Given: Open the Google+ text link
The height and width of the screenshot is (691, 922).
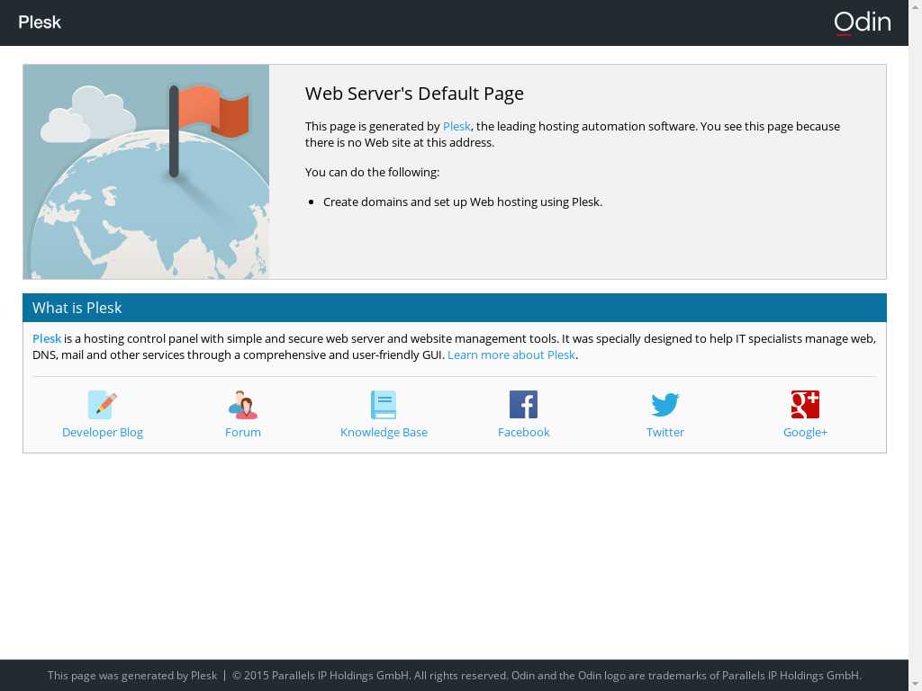Looking at the screenshot, I should (x=805, y=433).
